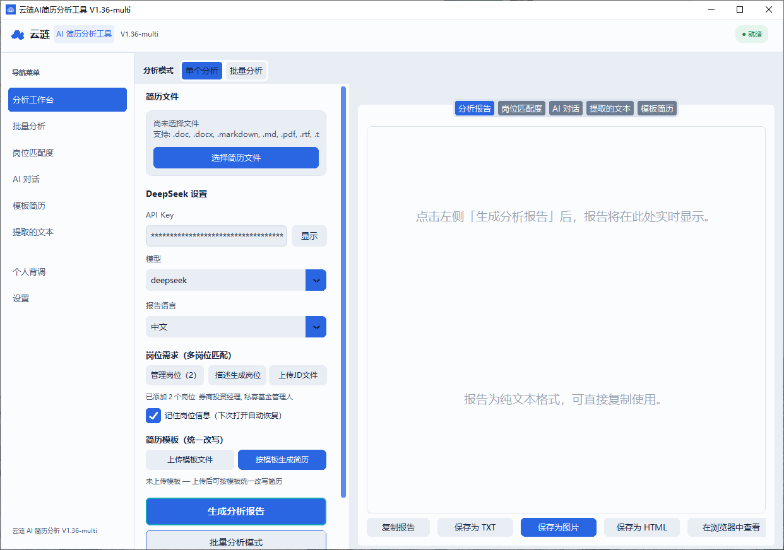Click the left panel vertical scrollbar
Image resolution: width=784 pixels, height=550 pixels.
pyautogui.click(x=343, y=291)
